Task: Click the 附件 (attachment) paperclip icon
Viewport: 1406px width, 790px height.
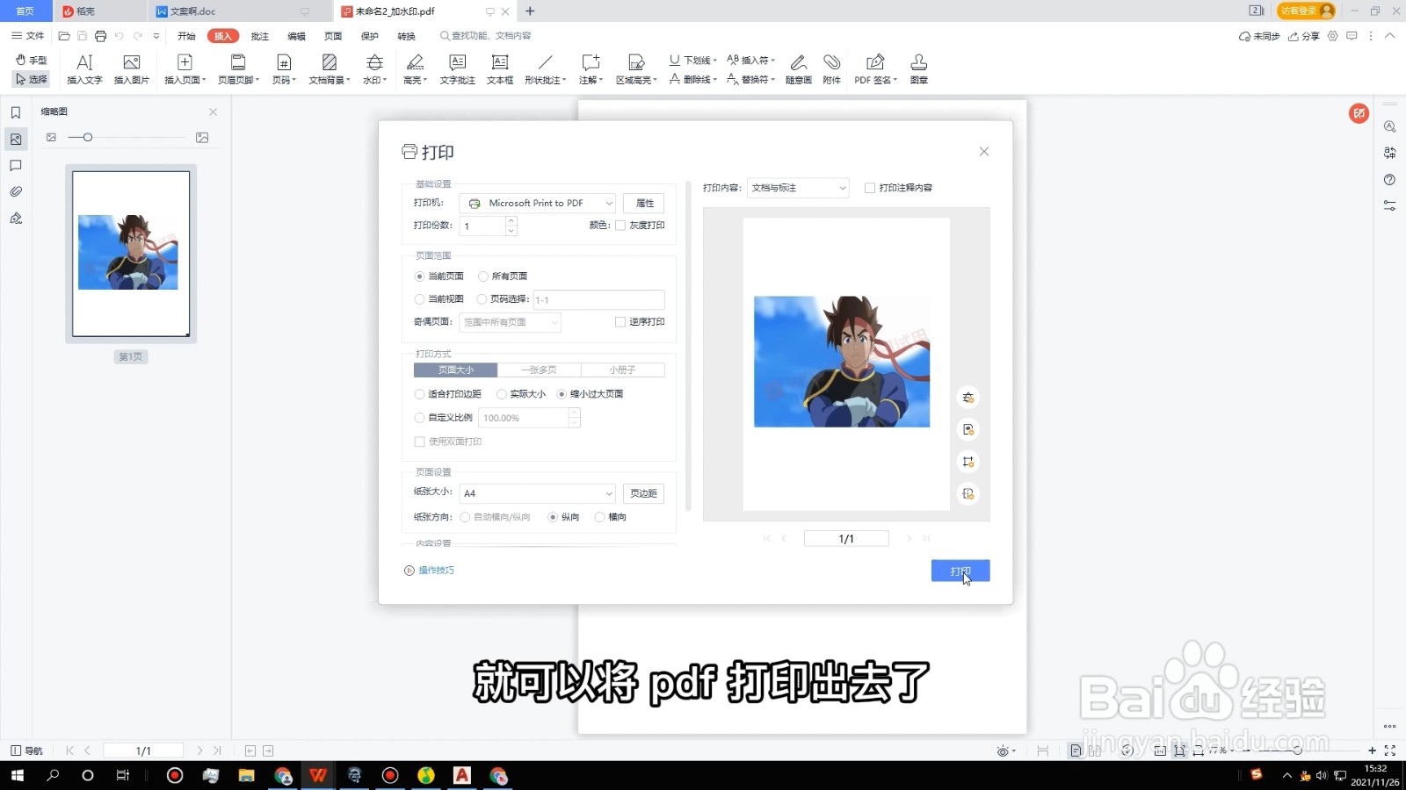Action: click(831, 68)
